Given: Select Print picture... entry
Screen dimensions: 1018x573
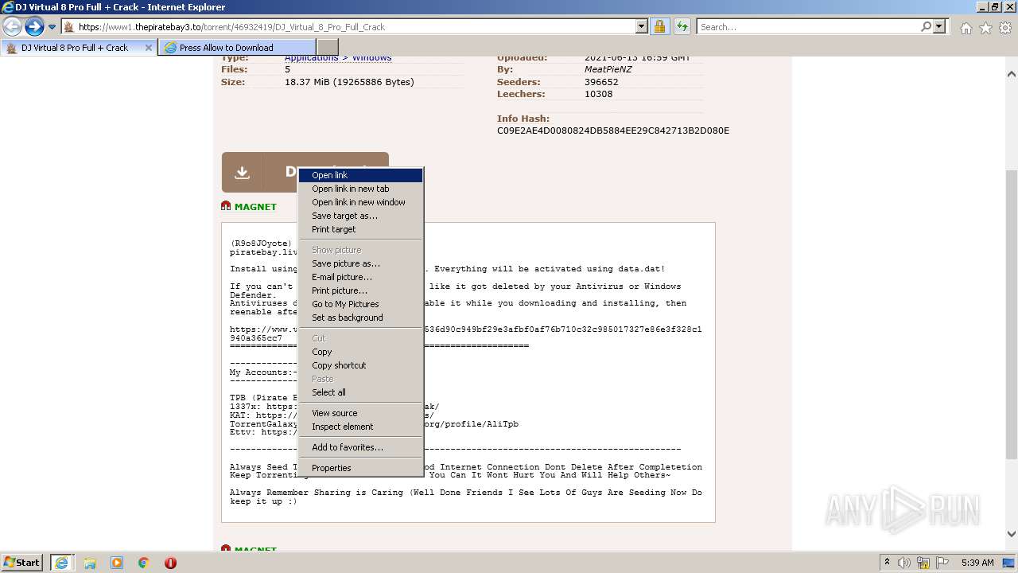Looking at the screenshot, I should point(360,290).
